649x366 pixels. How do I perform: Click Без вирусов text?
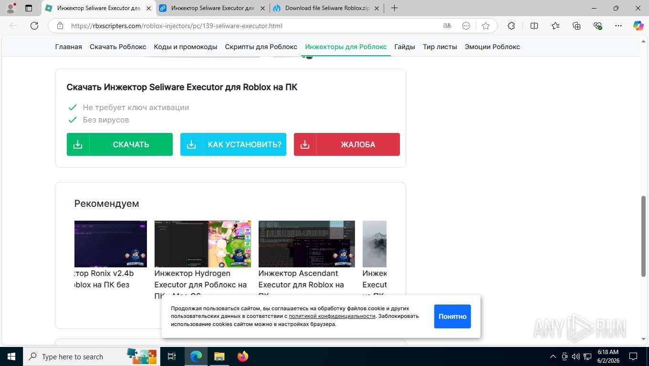(x=106, y=120)
